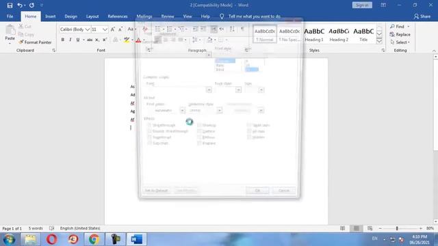The height and width of the screenshot is (246, 438).
Task: Increase the paragraph indent
Action: [203, 29]
